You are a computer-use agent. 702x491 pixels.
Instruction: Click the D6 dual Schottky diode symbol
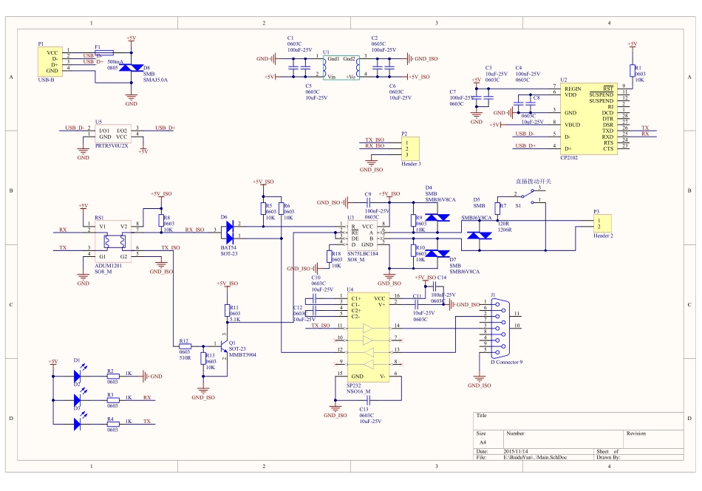230,232
